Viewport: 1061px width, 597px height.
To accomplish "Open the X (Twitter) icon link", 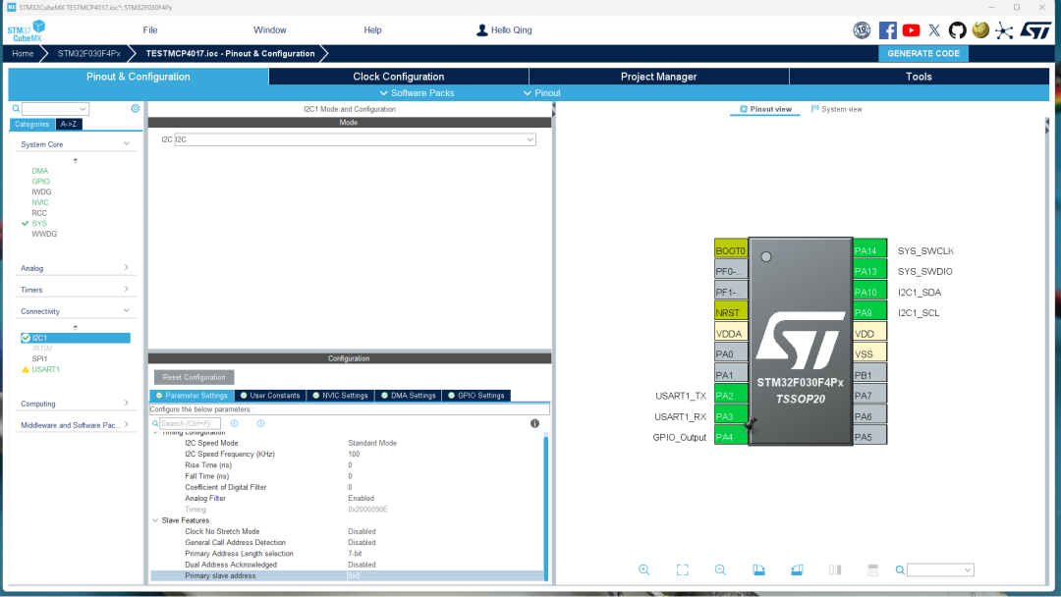I will pos(934,30).
